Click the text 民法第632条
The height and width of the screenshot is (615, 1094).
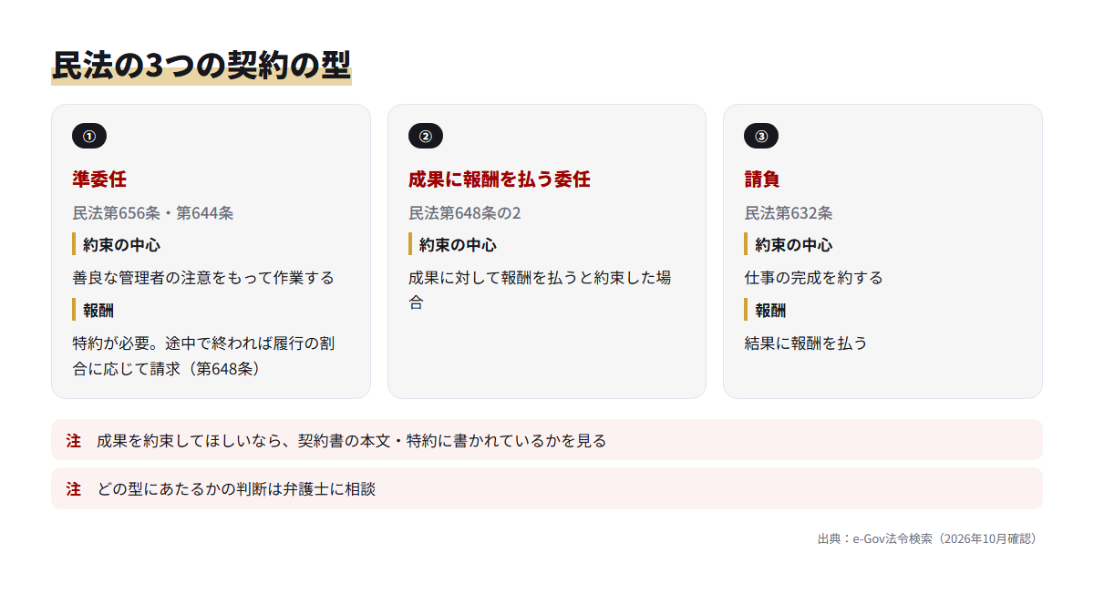789,213
